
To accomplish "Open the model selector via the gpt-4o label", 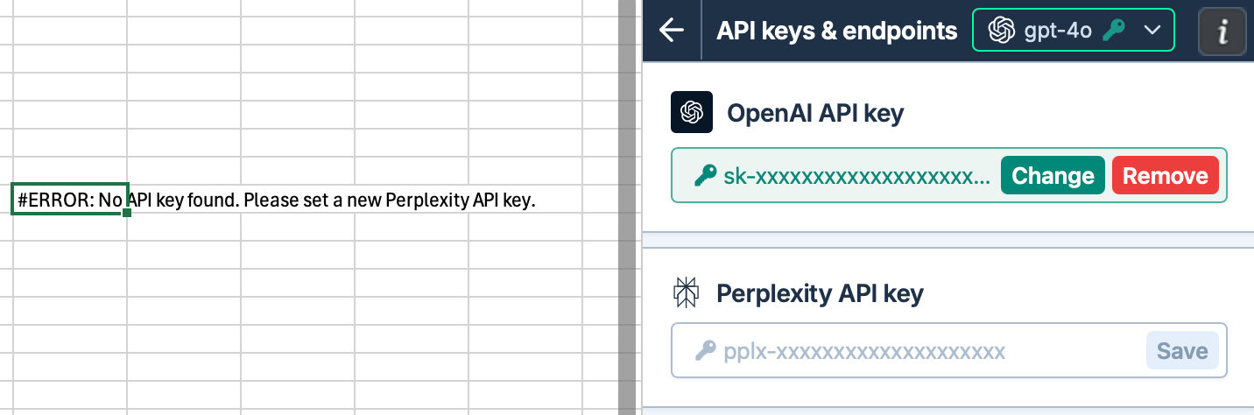I will click(1058, 31).
